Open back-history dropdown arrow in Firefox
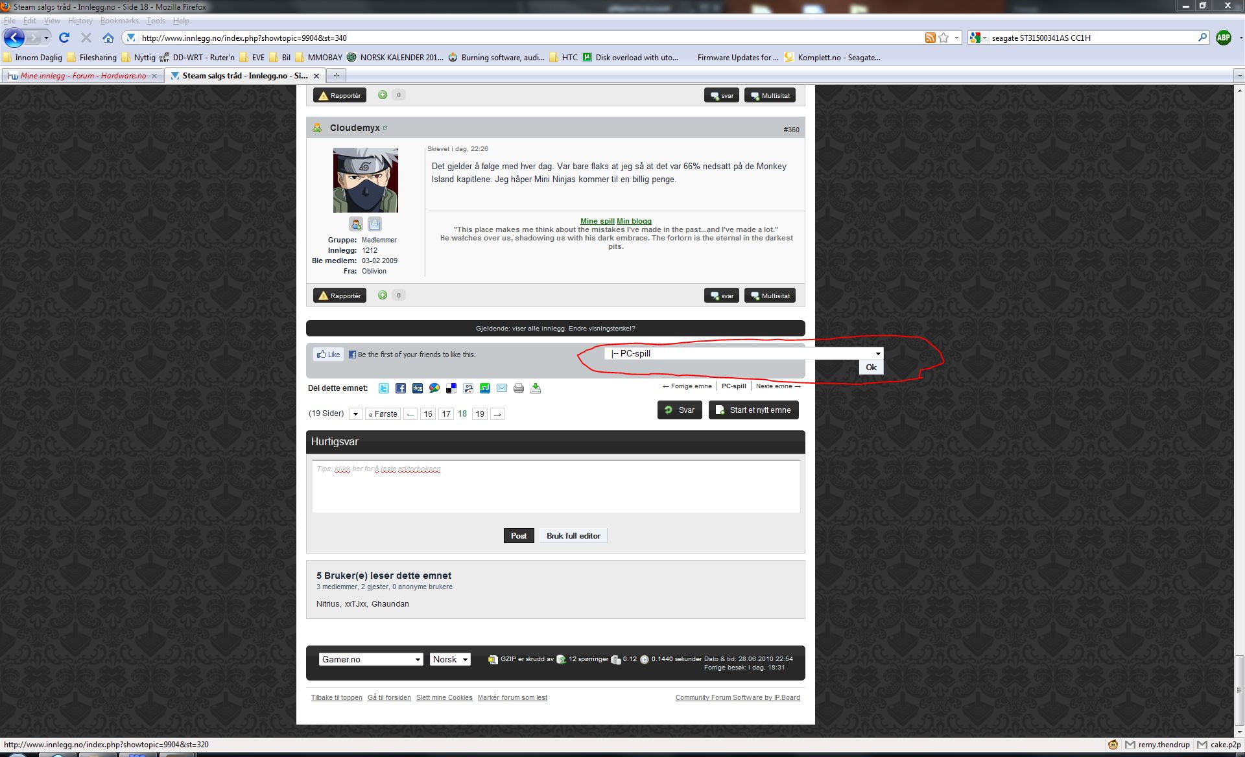 pyautogui.click(x=46, y=38)
